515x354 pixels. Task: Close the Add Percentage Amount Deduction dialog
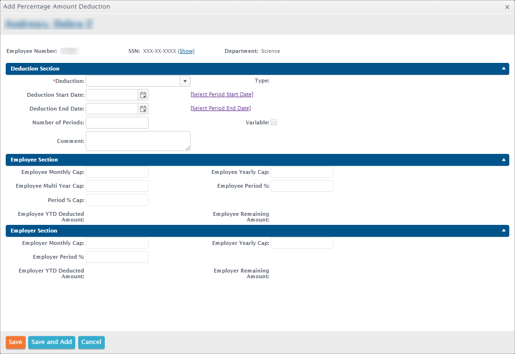coord(507,7)
